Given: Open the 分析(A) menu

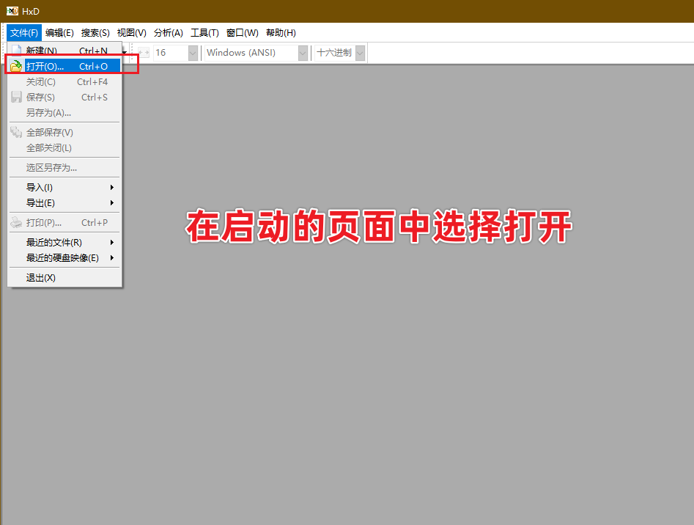Looking at the screenshot, I should (169, 33).
